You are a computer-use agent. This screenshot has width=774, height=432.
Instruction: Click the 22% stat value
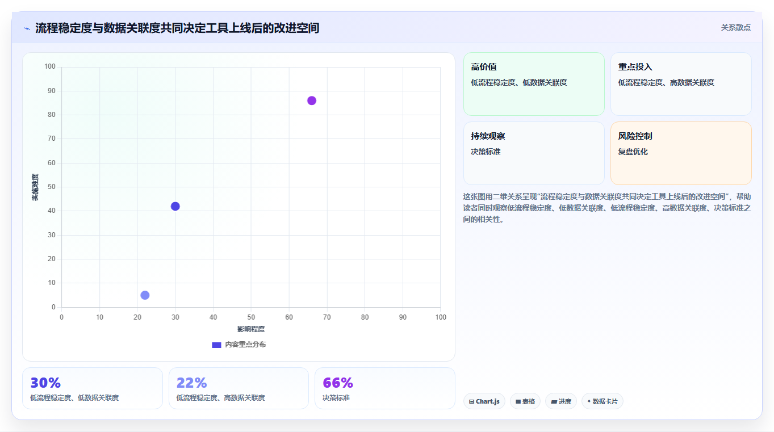[x=192, y=383]
